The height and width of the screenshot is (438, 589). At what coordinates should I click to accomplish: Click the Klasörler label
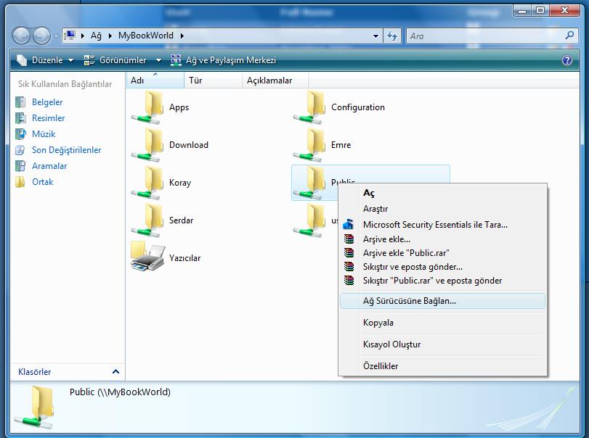[x=35, y=371]
